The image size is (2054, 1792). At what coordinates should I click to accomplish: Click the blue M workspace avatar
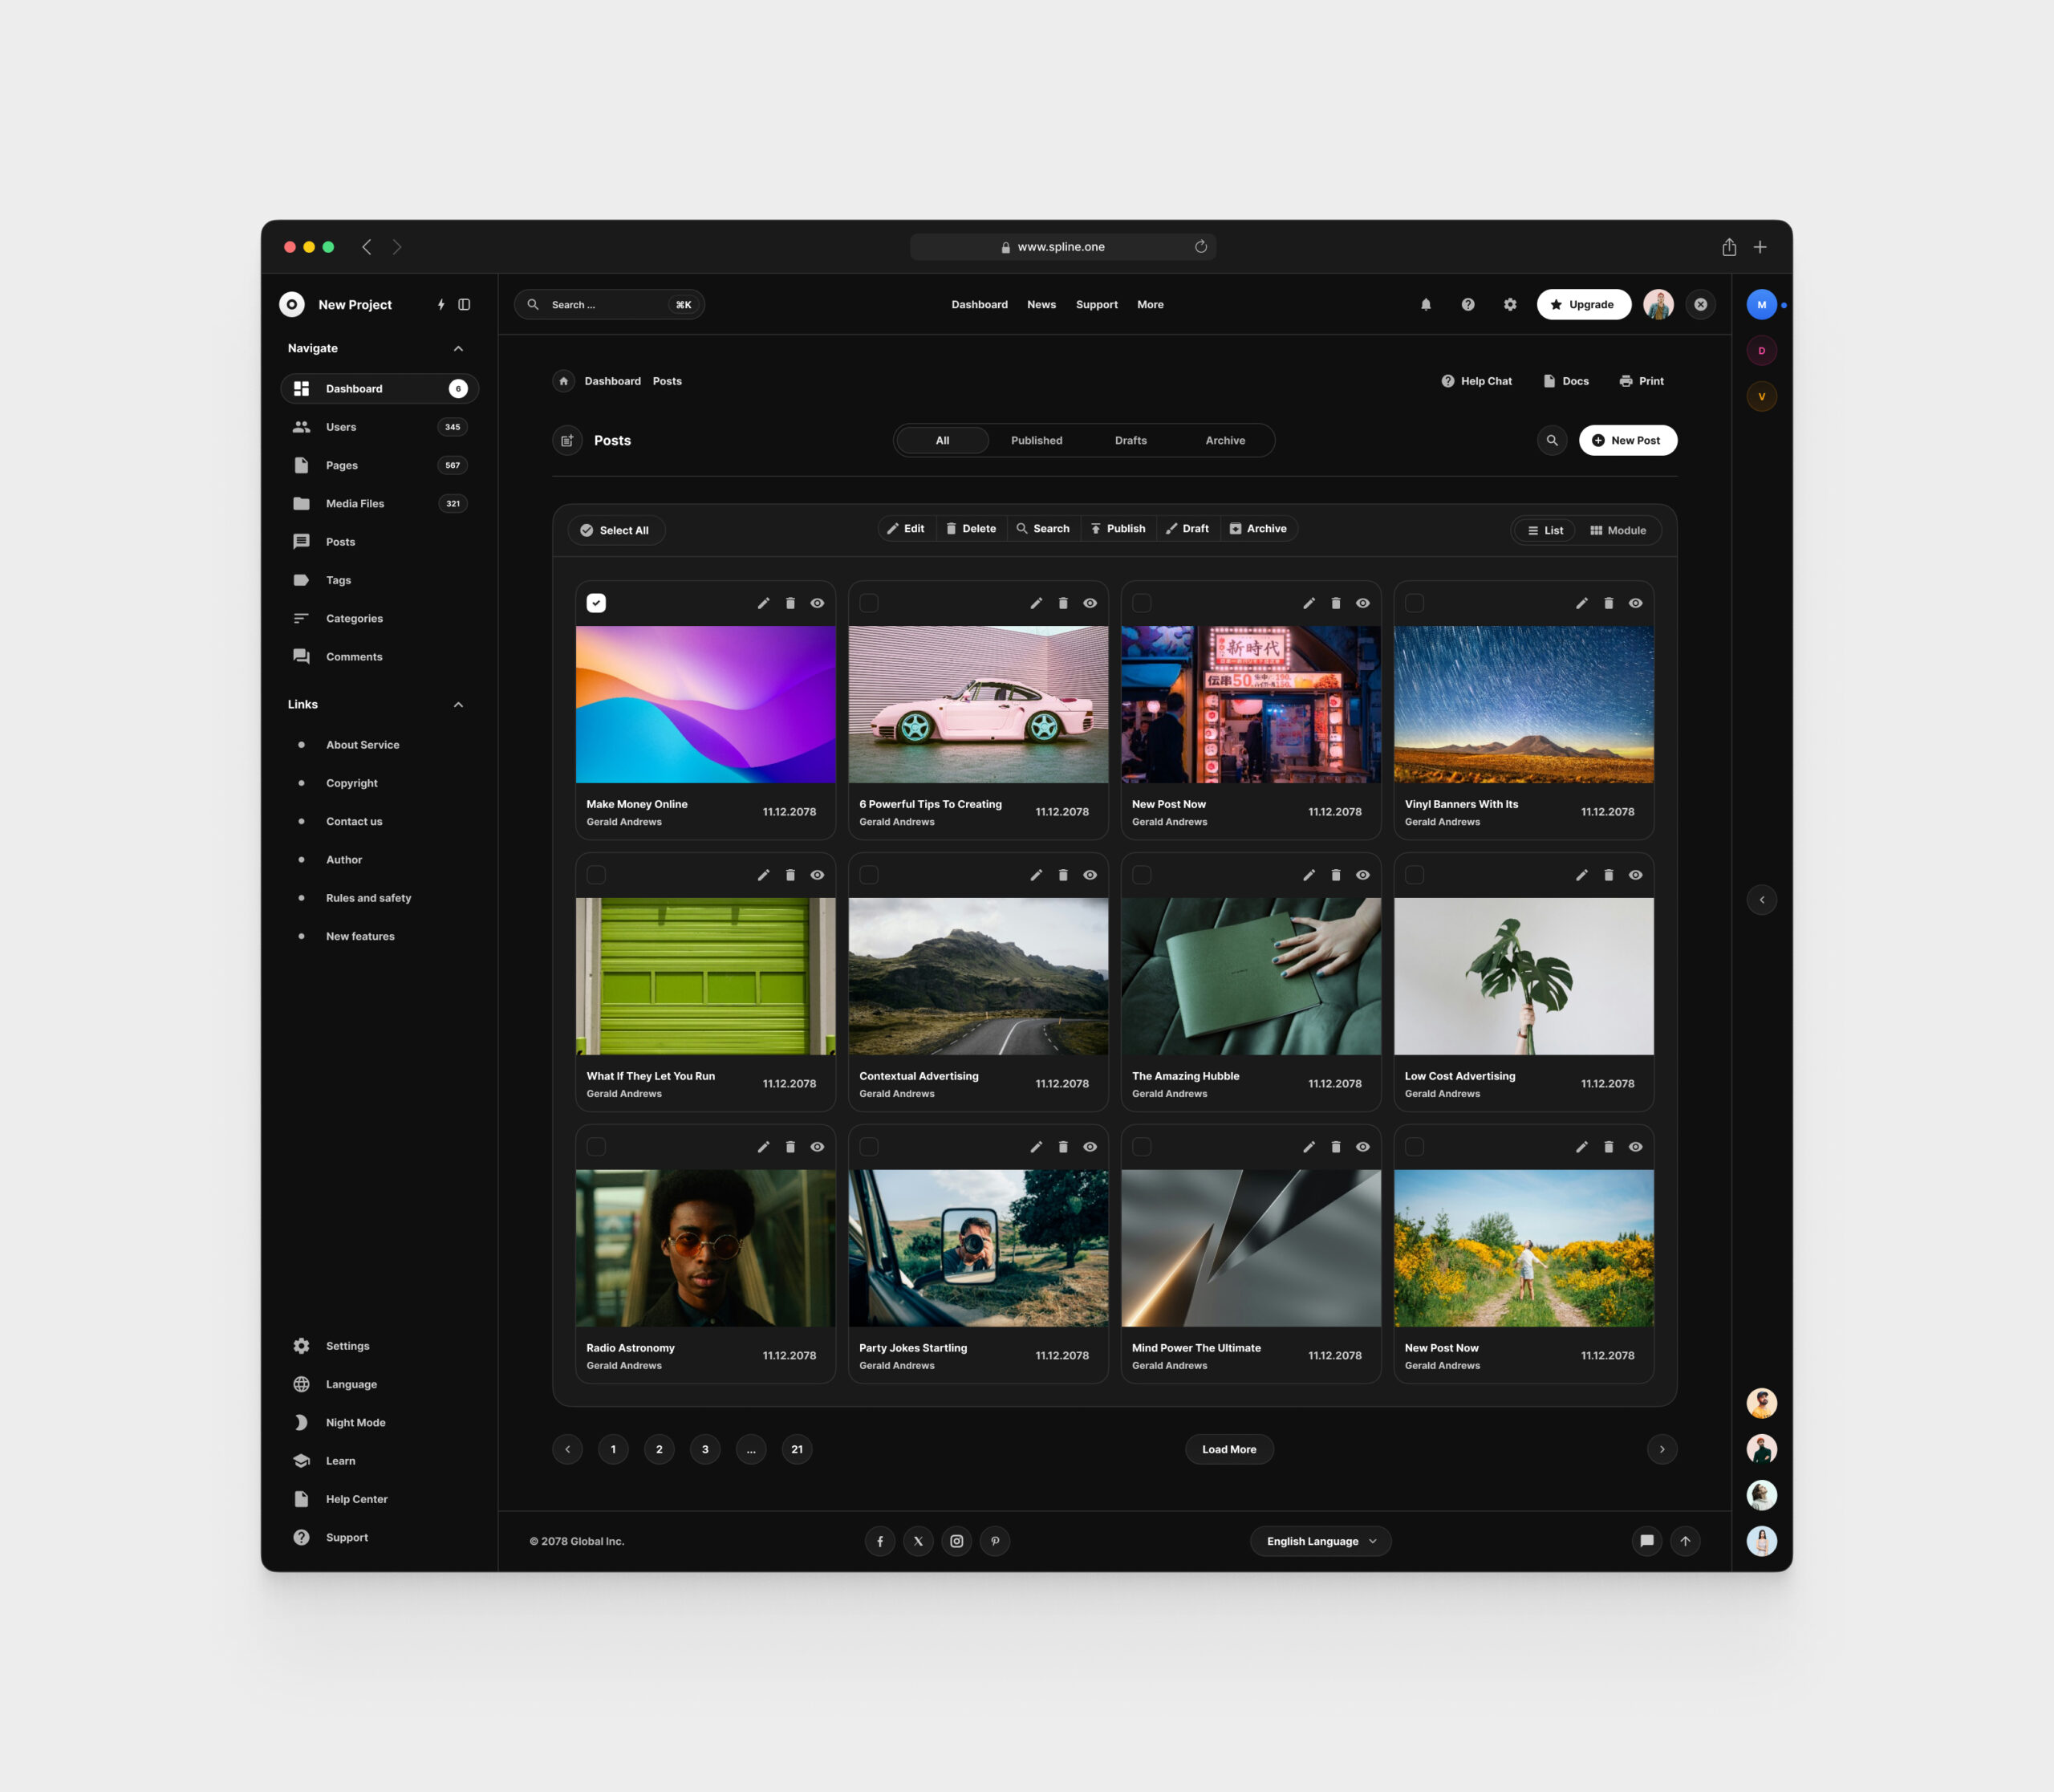point(1761,304)
